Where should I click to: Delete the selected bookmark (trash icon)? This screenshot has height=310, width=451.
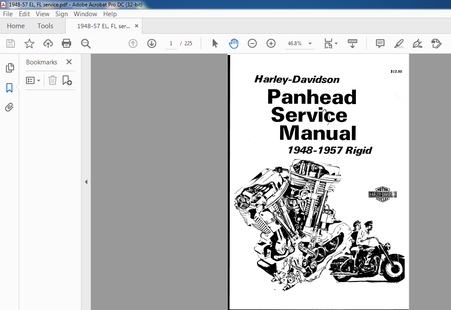[52, 80]
